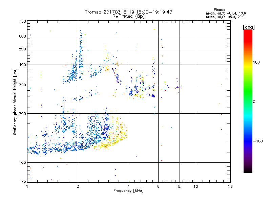Image resolution: width=271 pixels, height=203 pixels.
Task: Click the y-axis tick label '75'
Action: tap(24, 181)
